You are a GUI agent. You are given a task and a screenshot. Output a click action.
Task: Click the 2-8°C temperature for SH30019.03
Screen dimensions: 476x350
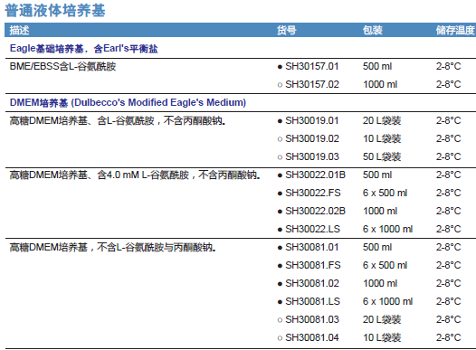(x=448, y=156)
